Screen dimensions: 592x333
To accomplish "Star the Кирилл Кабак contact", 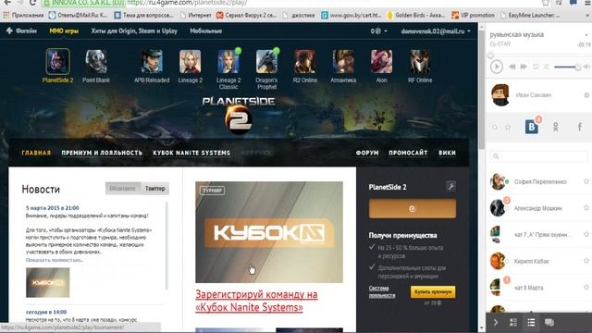I will tap(586, 261).
